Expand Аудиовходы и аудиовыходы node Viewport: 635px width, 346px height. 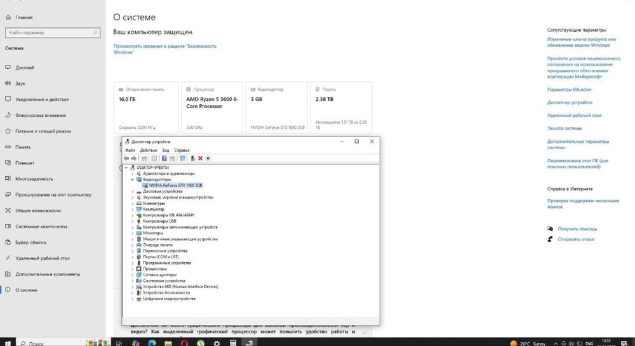pos(133,173)
